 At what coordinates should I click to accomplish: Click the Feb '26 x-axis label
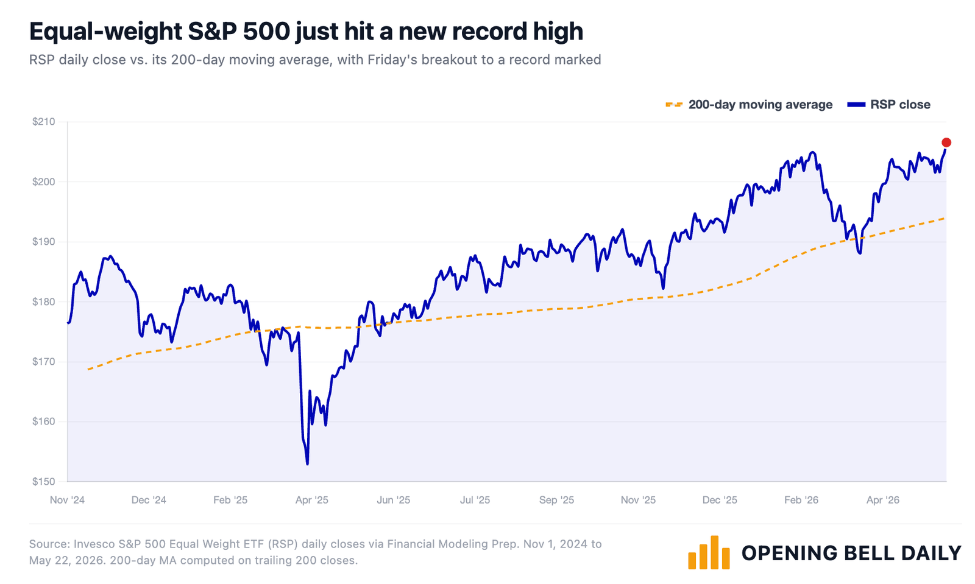(x=801, y=500)
